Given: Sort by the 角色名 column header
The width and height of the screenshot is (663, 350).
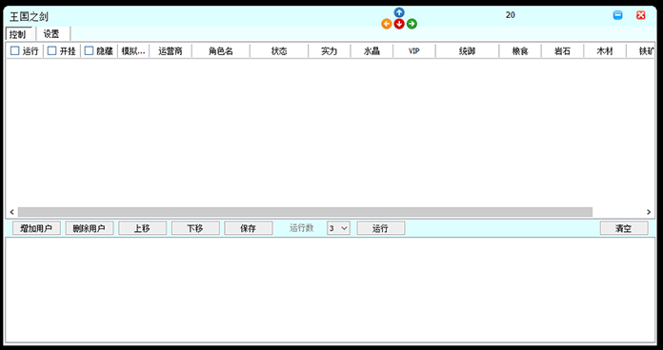Looking at the screenshot, I should coord(221,51).
